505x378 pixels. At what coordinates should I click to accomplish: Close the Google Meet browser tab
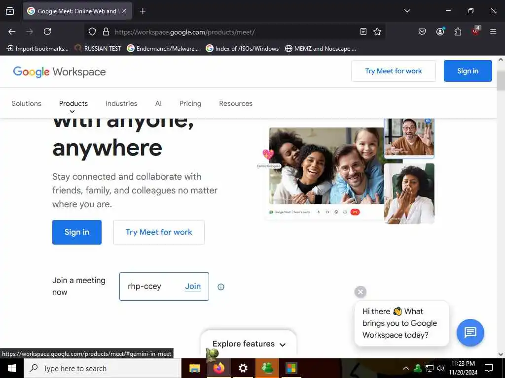[124, 11]
